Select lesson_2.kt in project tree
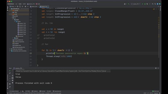Viewport: 168px width, 94px height. (22, 25)
